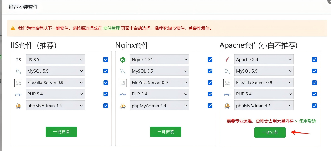Image resolution: width=331 pixels, height=151 pixels.
Task: Open PHP 5.4 dropdown in IIS suite
Action: 55,94
